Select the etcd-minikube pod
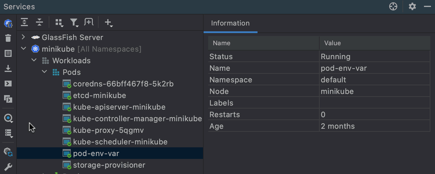The width and height of the screenshot is (435, 174). pyautogui.click(x=99, y=95)
